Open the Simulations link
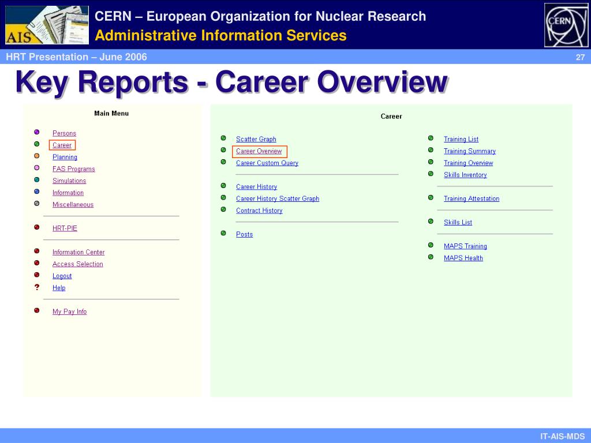The width and height of the screenshot is (591, 443). (69, 181)
